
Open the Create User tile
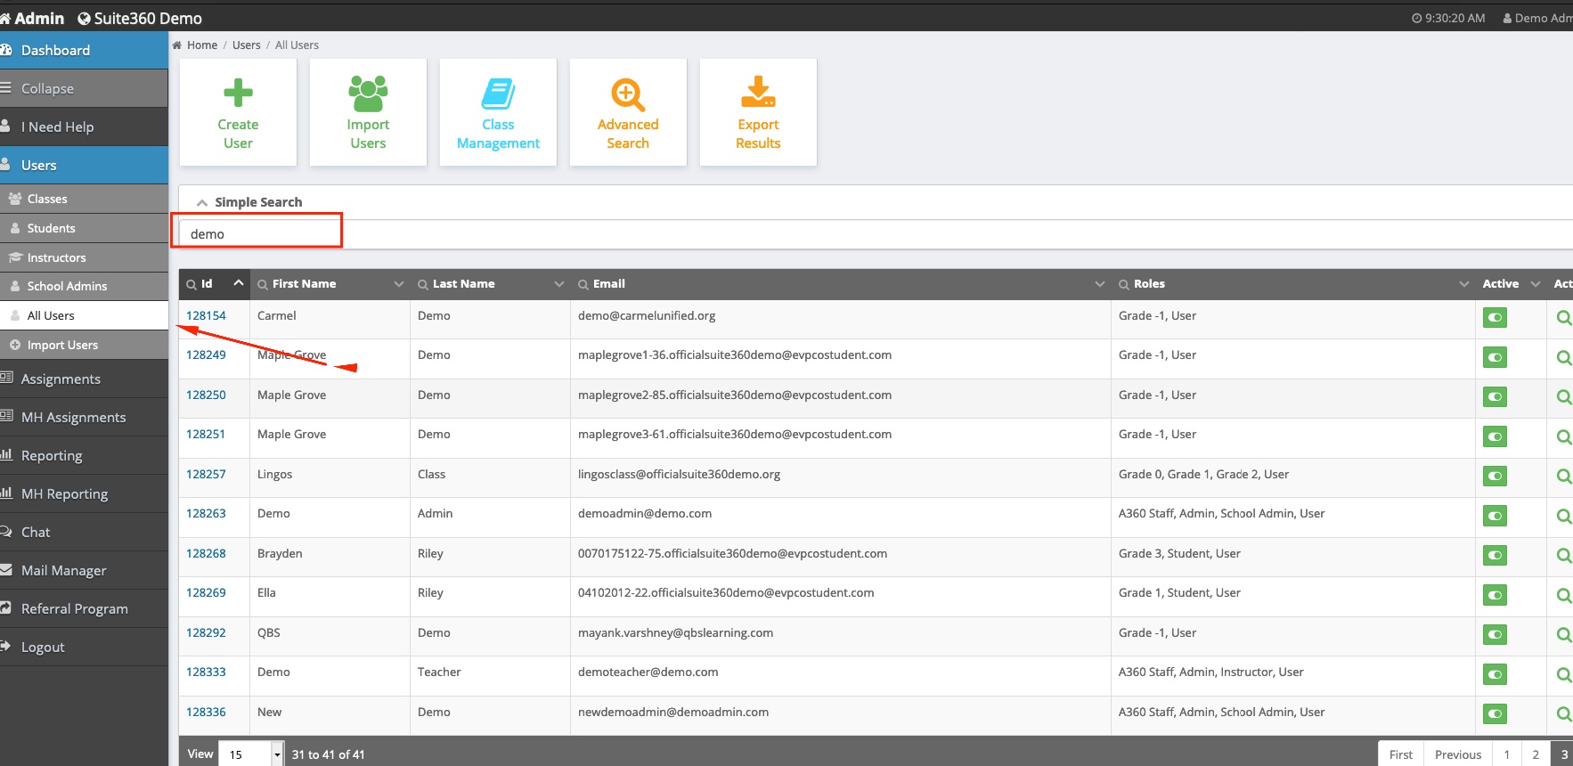pyautogui.click(x=238, y=112)
